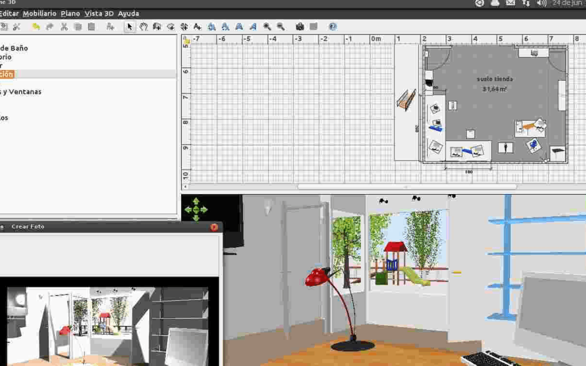Select the person figure in the plan
This screenshot has width=586, height=366.
tap(505, 147)
